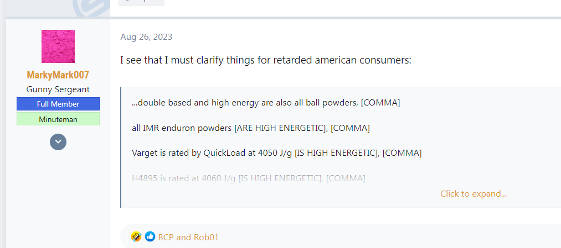Open the Aug 26, 2023 post permalink
This screenshot has width=561, height=248.
[146, 37]
